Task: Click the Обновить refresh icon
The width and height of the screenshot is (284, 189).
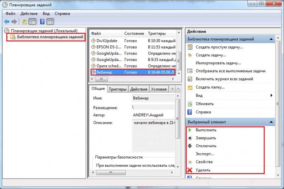Action: 190,104
